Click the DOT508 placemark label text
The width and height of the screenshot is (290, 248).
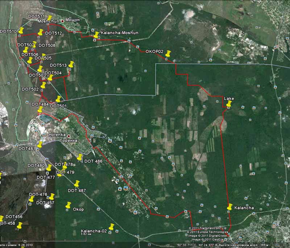(47, 45)
